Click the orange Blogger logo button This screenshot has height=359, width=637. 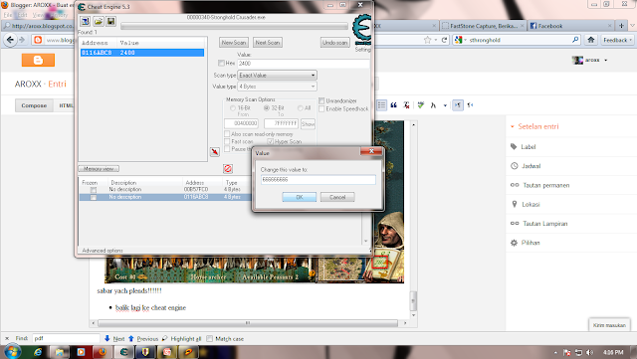38,60
